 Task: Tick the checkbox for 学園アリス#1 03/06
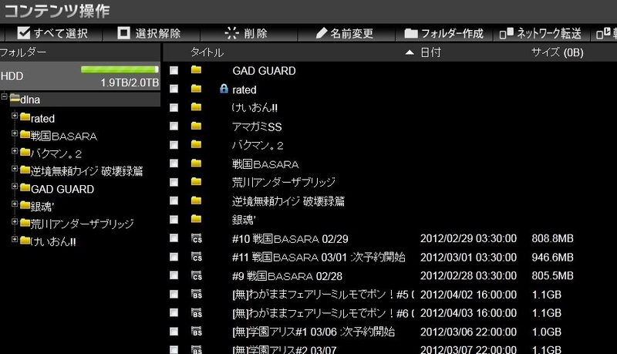(174, 332)
